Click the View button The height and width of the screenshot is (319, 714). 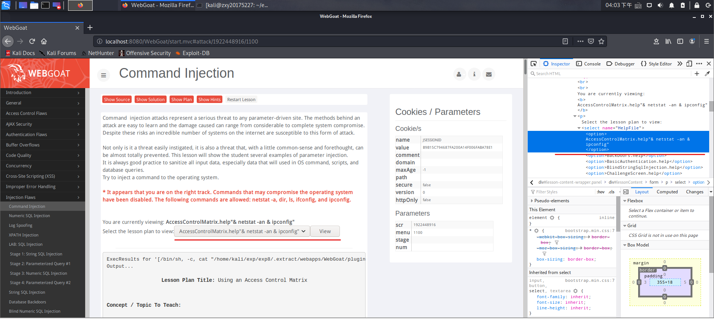click(325, 231)
